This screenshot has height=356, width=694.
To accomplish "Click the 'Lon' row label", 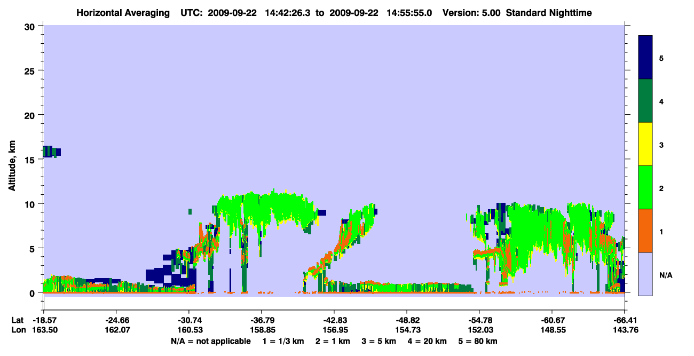I will click(18, 330).
